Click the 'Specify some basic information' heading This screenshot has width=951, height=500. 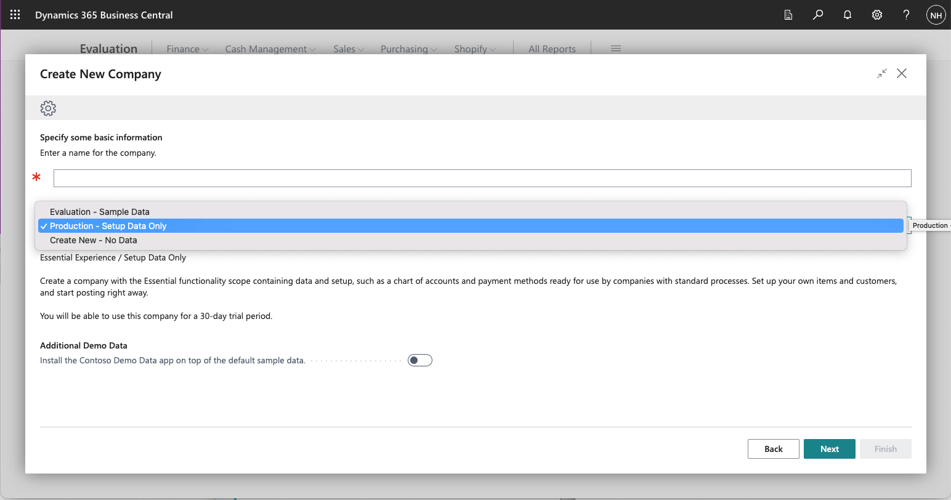101,137
